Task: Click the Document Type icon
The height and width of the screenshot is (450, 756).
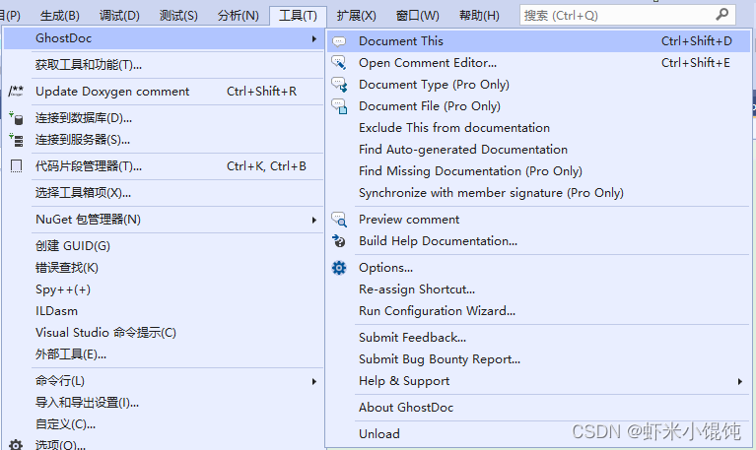Action: [x=339, y=85]
